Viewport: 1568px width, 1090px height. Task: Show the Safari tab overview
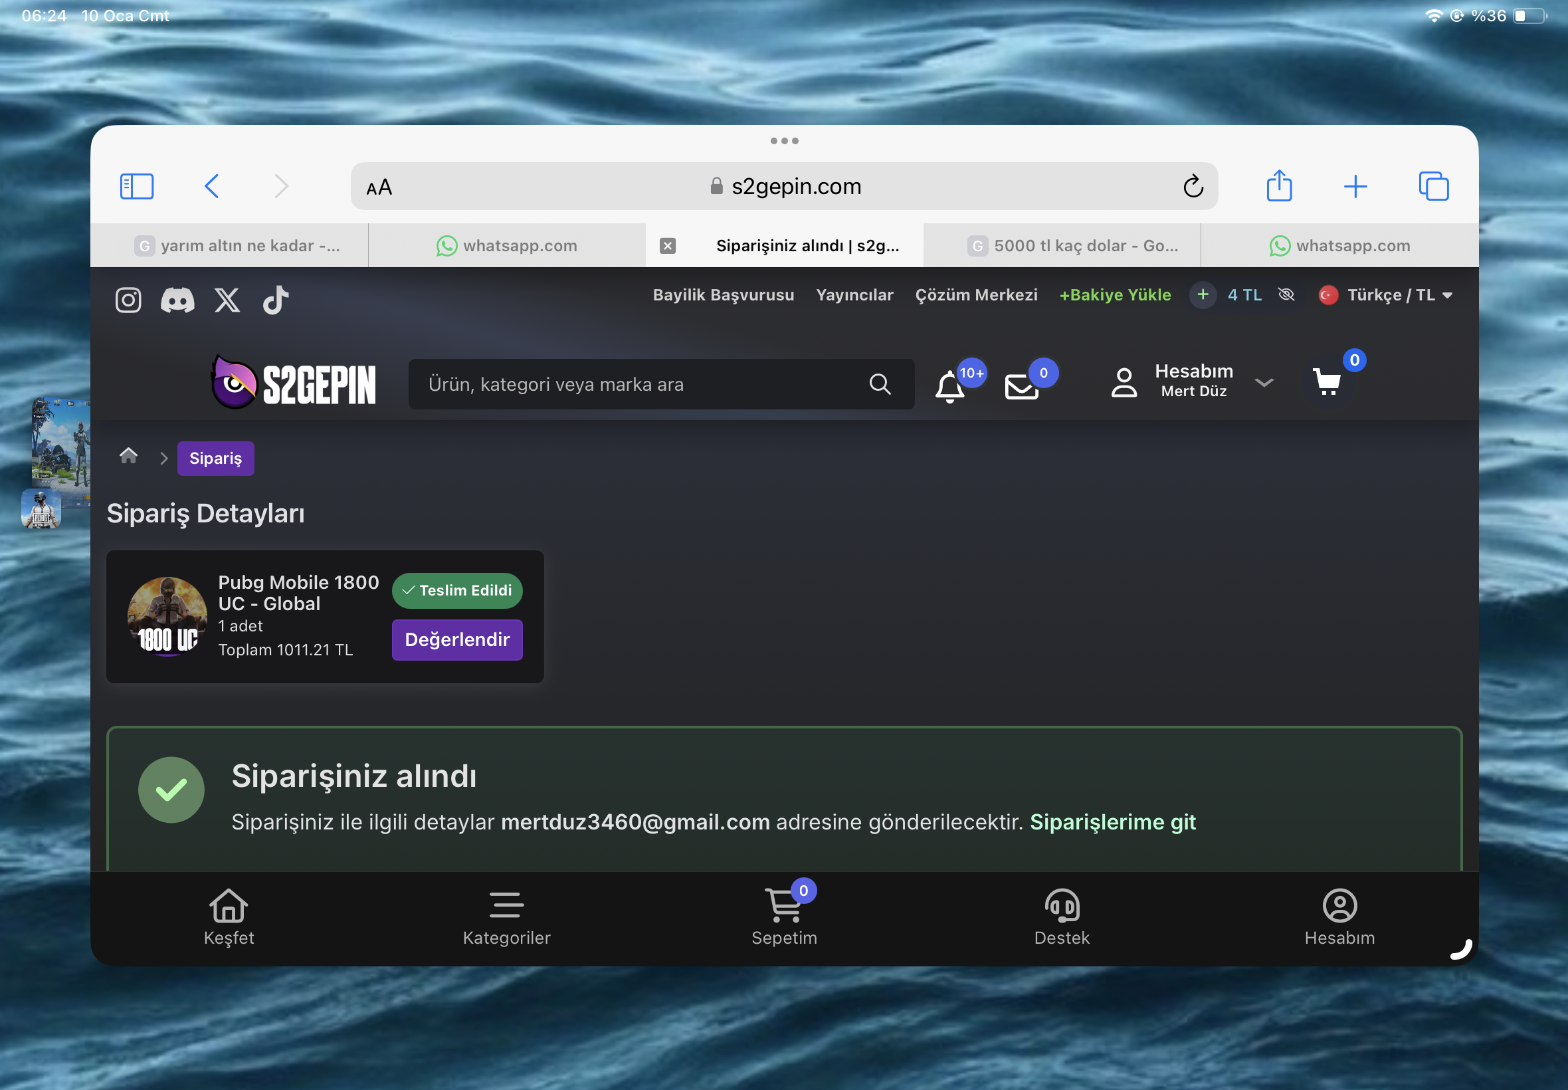tap(1434, 187)
